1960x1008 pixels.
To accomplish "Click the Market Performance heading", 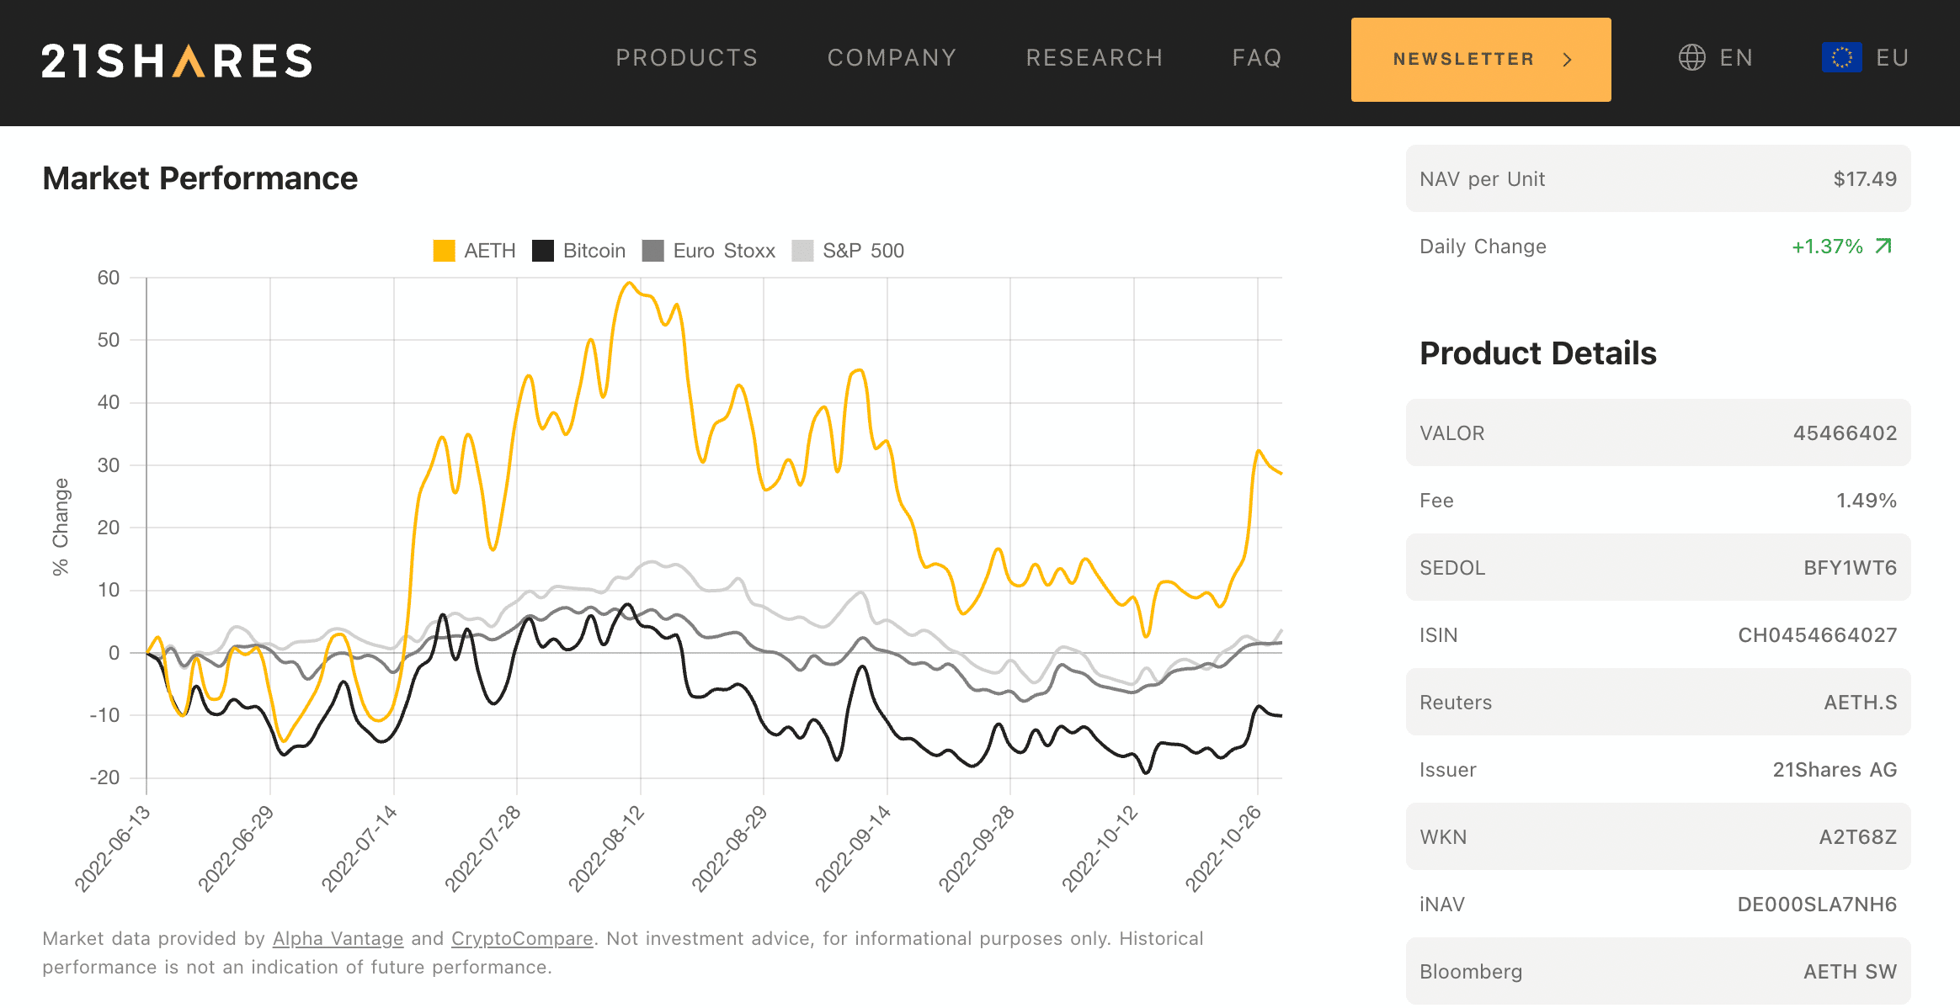I will tap(200, 178).
